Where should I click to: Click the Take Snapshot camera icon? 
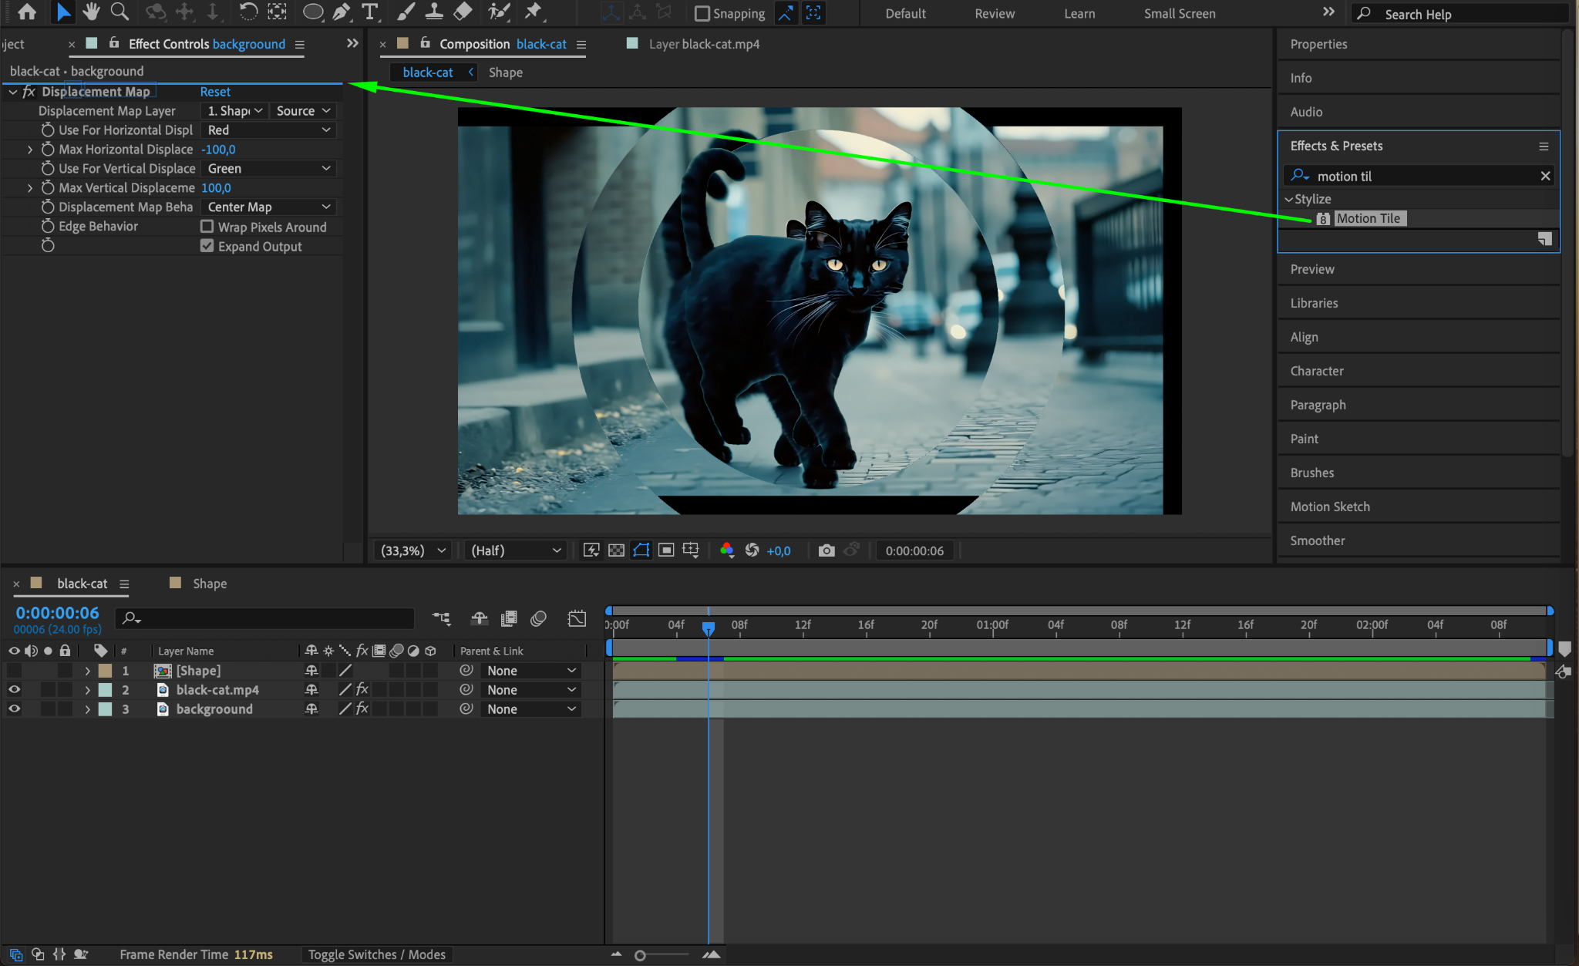tap(826, 550)
